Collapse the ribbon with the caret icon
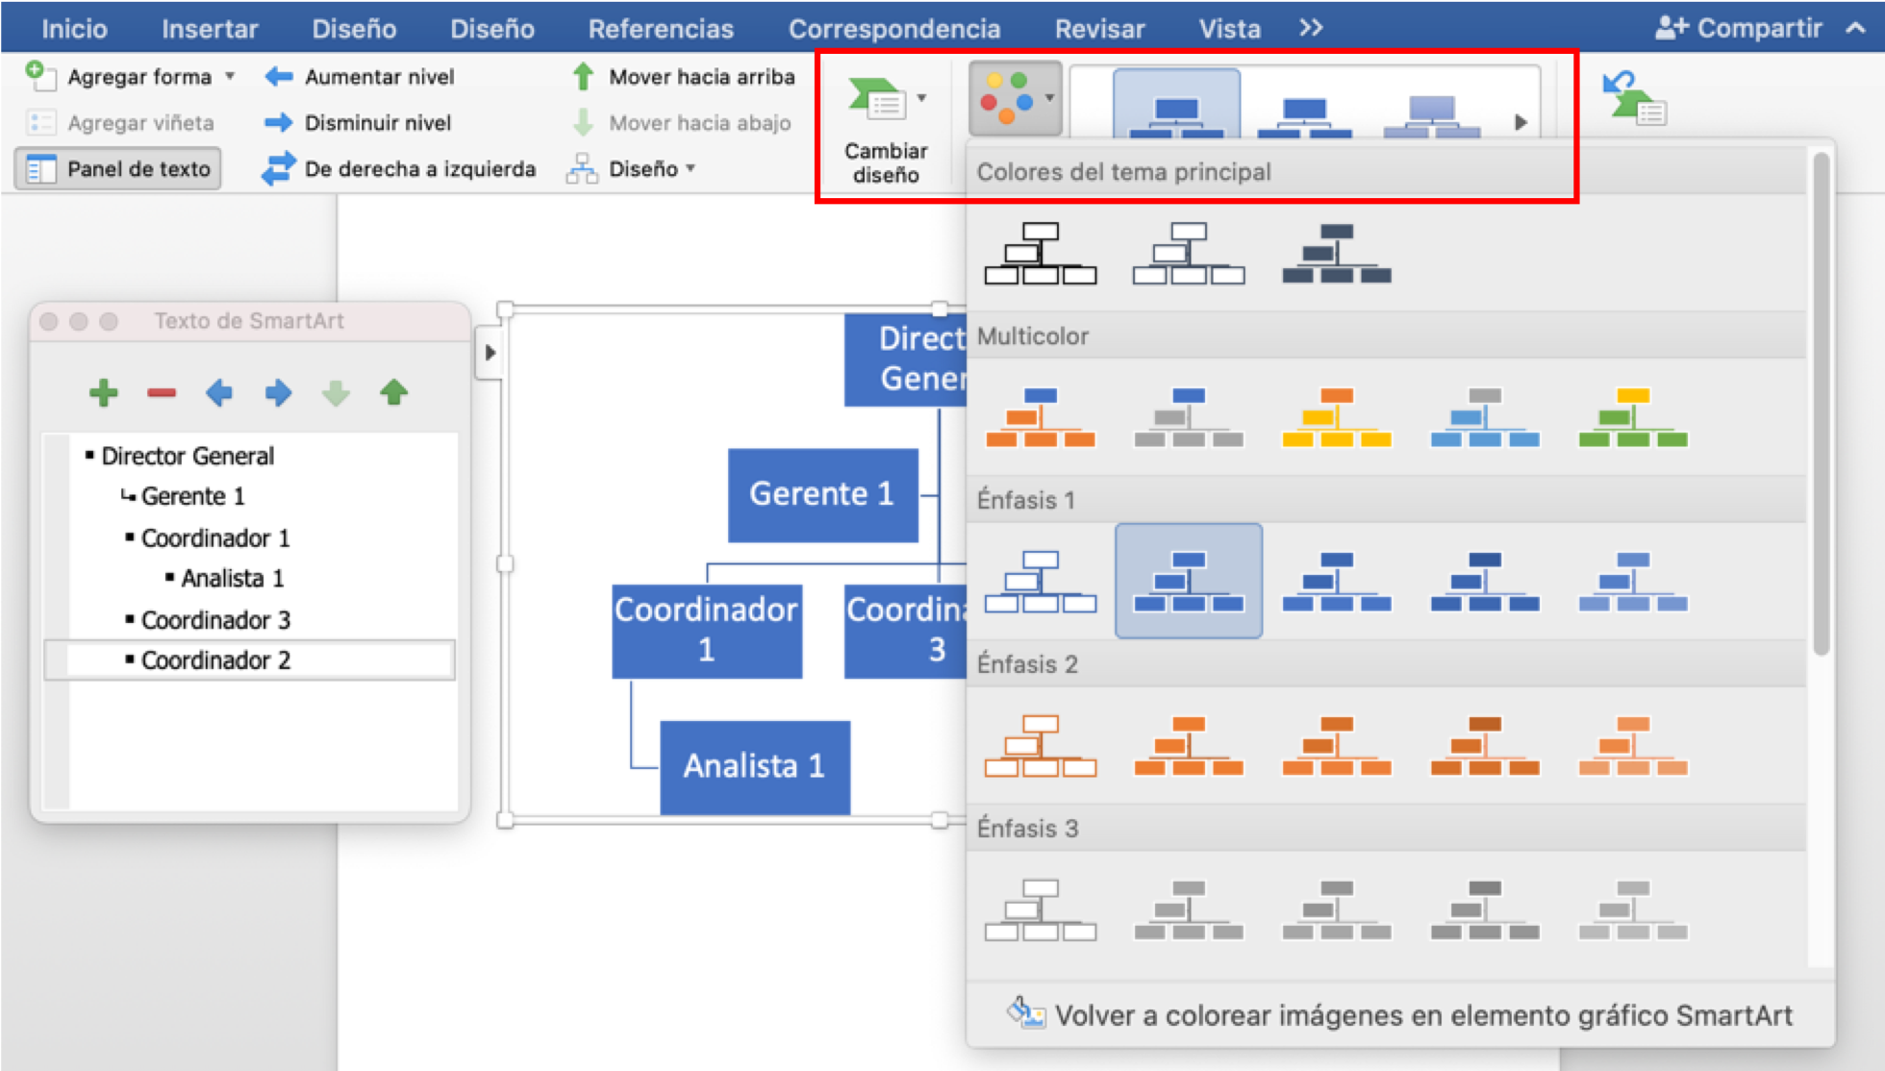1885x1071 pixels. [x=1855, y=28]
